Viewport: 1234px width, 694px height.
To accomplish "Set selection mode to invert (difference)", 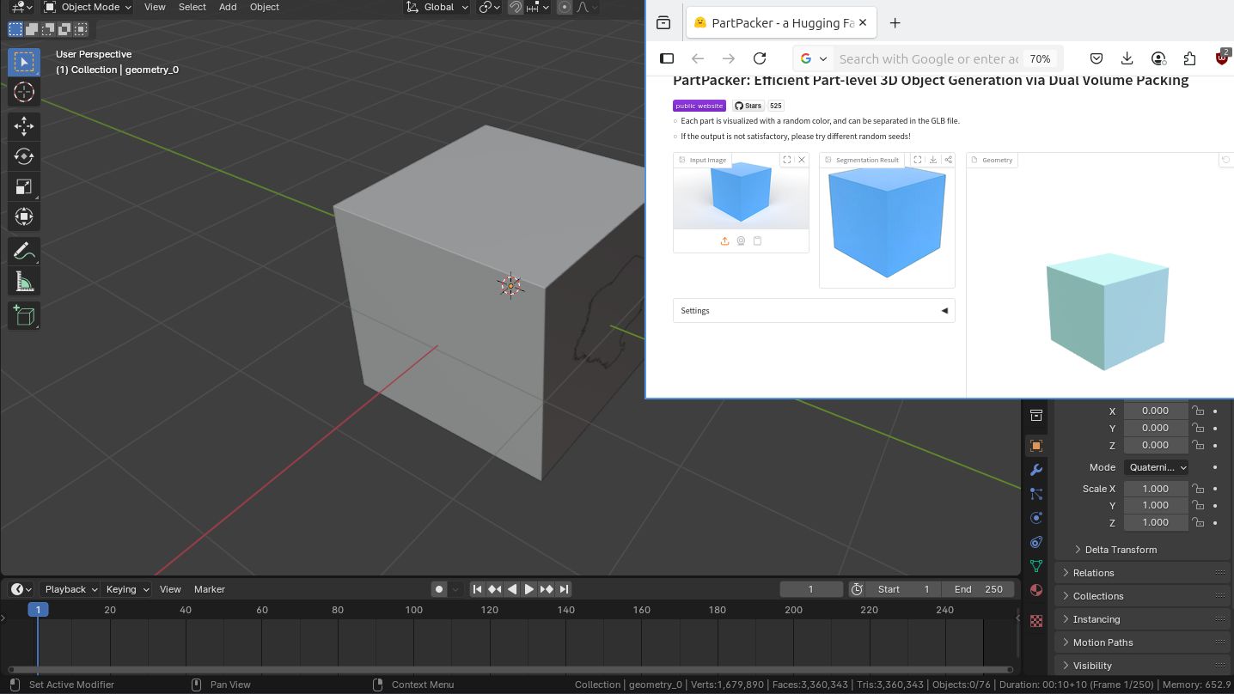I will pyautogui.click(x=64, y=29).
